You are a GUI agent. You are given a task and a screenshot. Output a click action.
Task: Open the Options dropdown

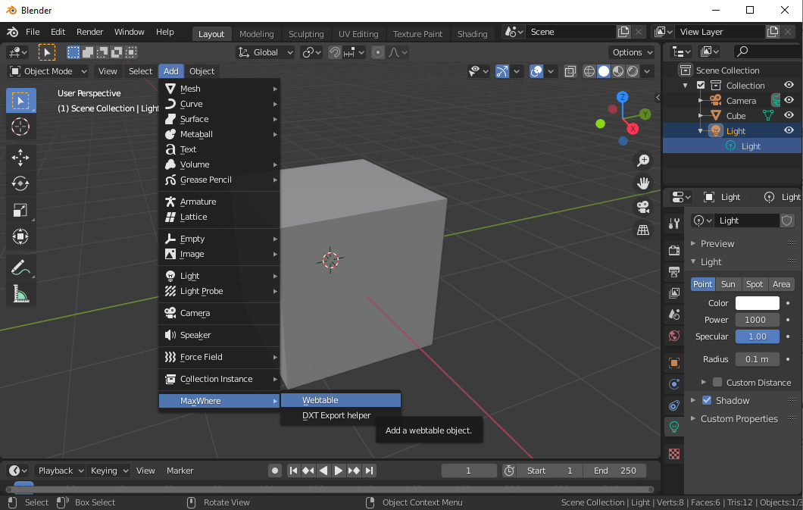[x=632, y=52]
